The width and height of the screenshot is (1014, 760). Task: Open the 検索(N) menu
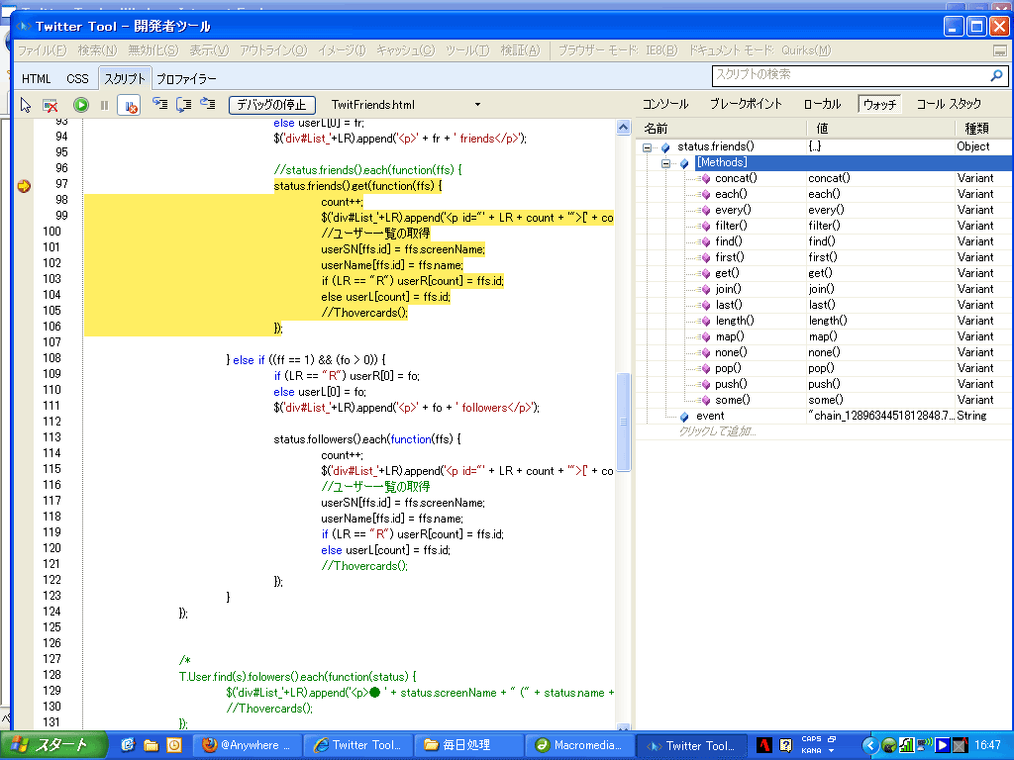(98, 50)
